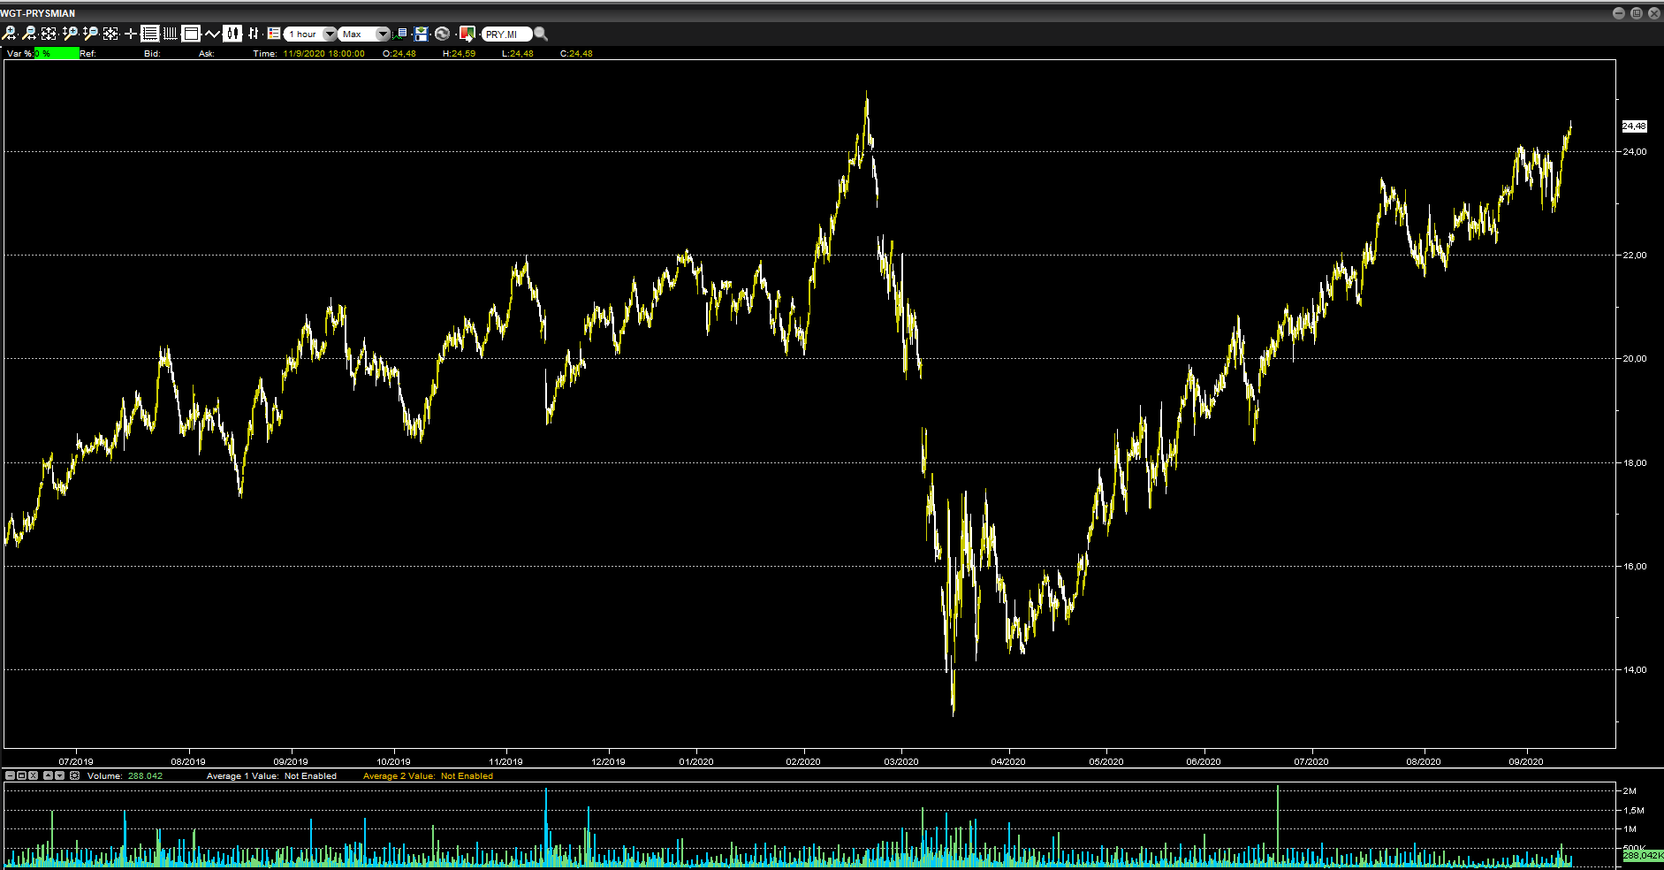This screenshot has height=870, width=1664.
Task: Close the volume indicator panel
Action: 33,775
